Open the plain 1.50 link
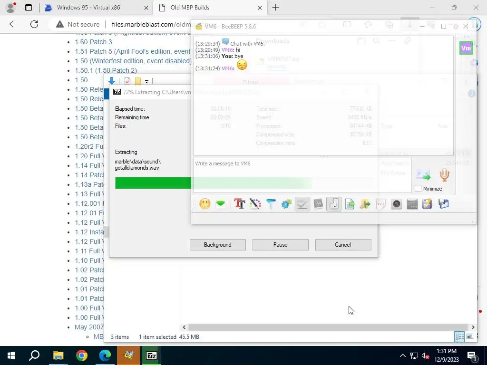The height and width of the screenshot is (365, 487). click(x=81, y=80)
